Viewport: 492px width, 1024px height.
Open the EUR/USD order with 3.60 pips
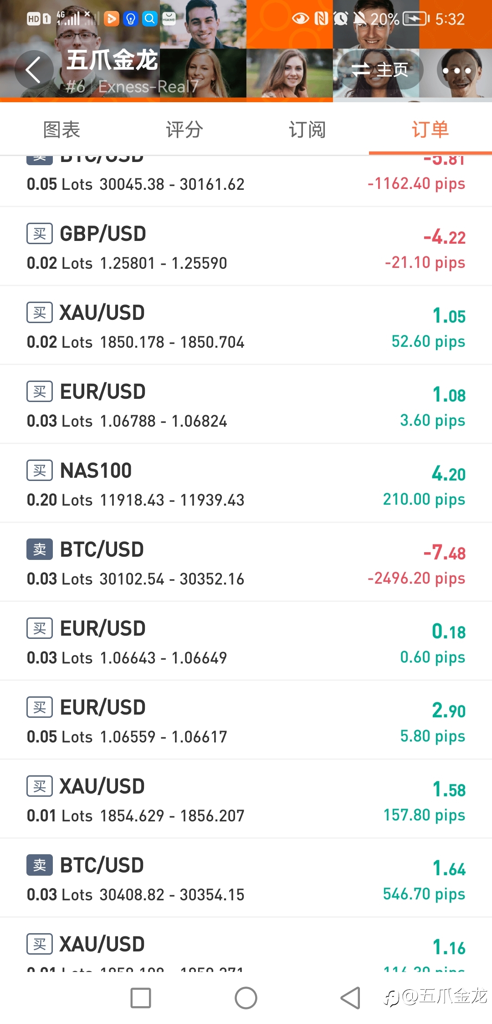pos(246,405)
